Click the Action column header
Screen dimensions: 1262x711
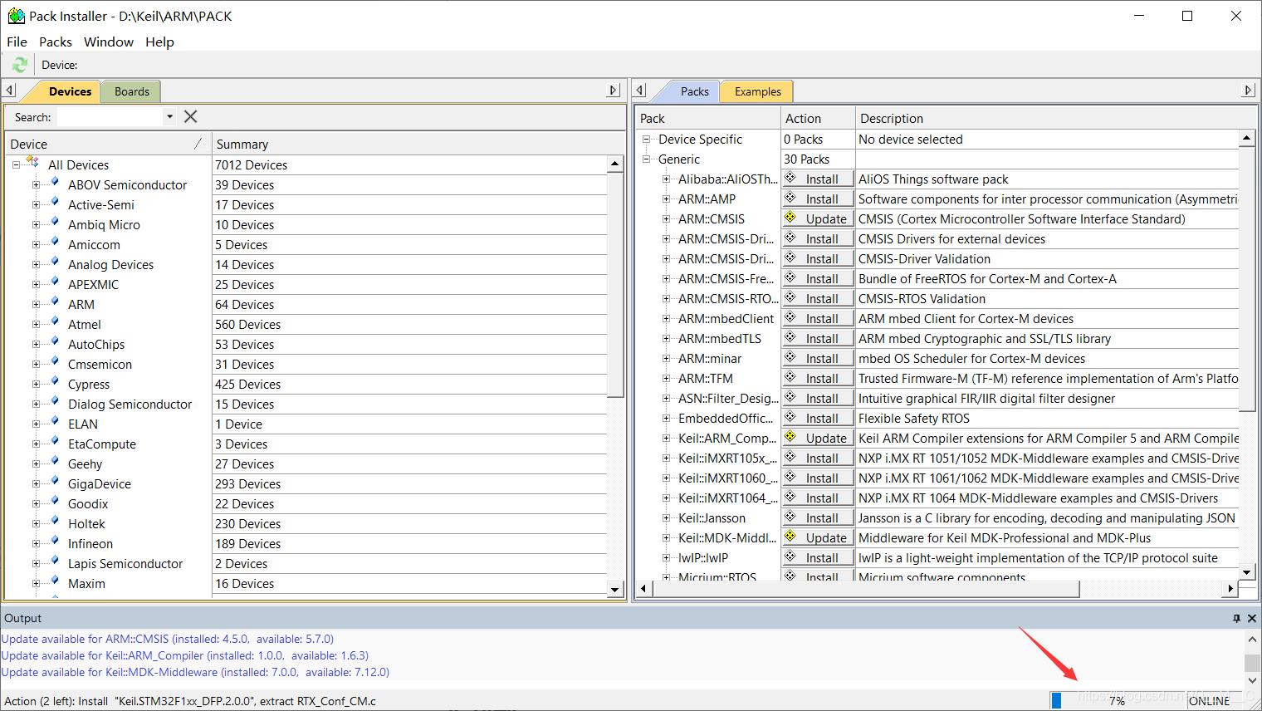818,118
